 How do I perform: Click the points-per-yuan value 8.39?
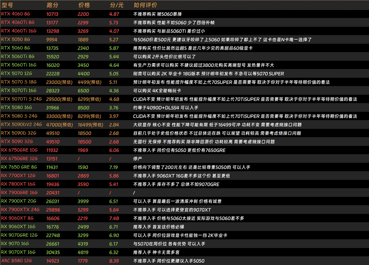[114, 261]
